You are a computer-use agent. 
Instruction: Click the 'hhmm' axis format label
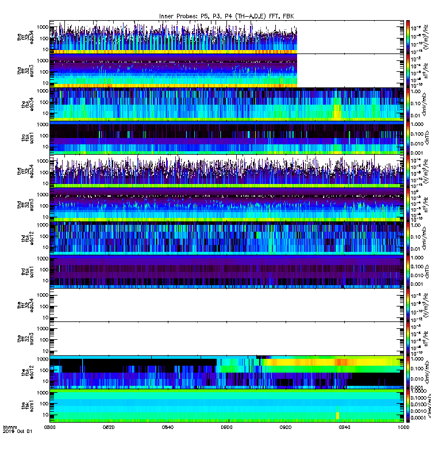pos(10,427)
